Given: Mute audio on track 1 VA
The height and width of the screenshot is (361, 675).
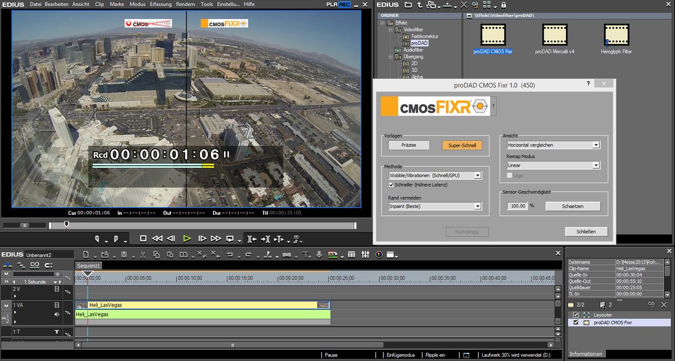Looking at the screenshot, I should tap(56, 314).
